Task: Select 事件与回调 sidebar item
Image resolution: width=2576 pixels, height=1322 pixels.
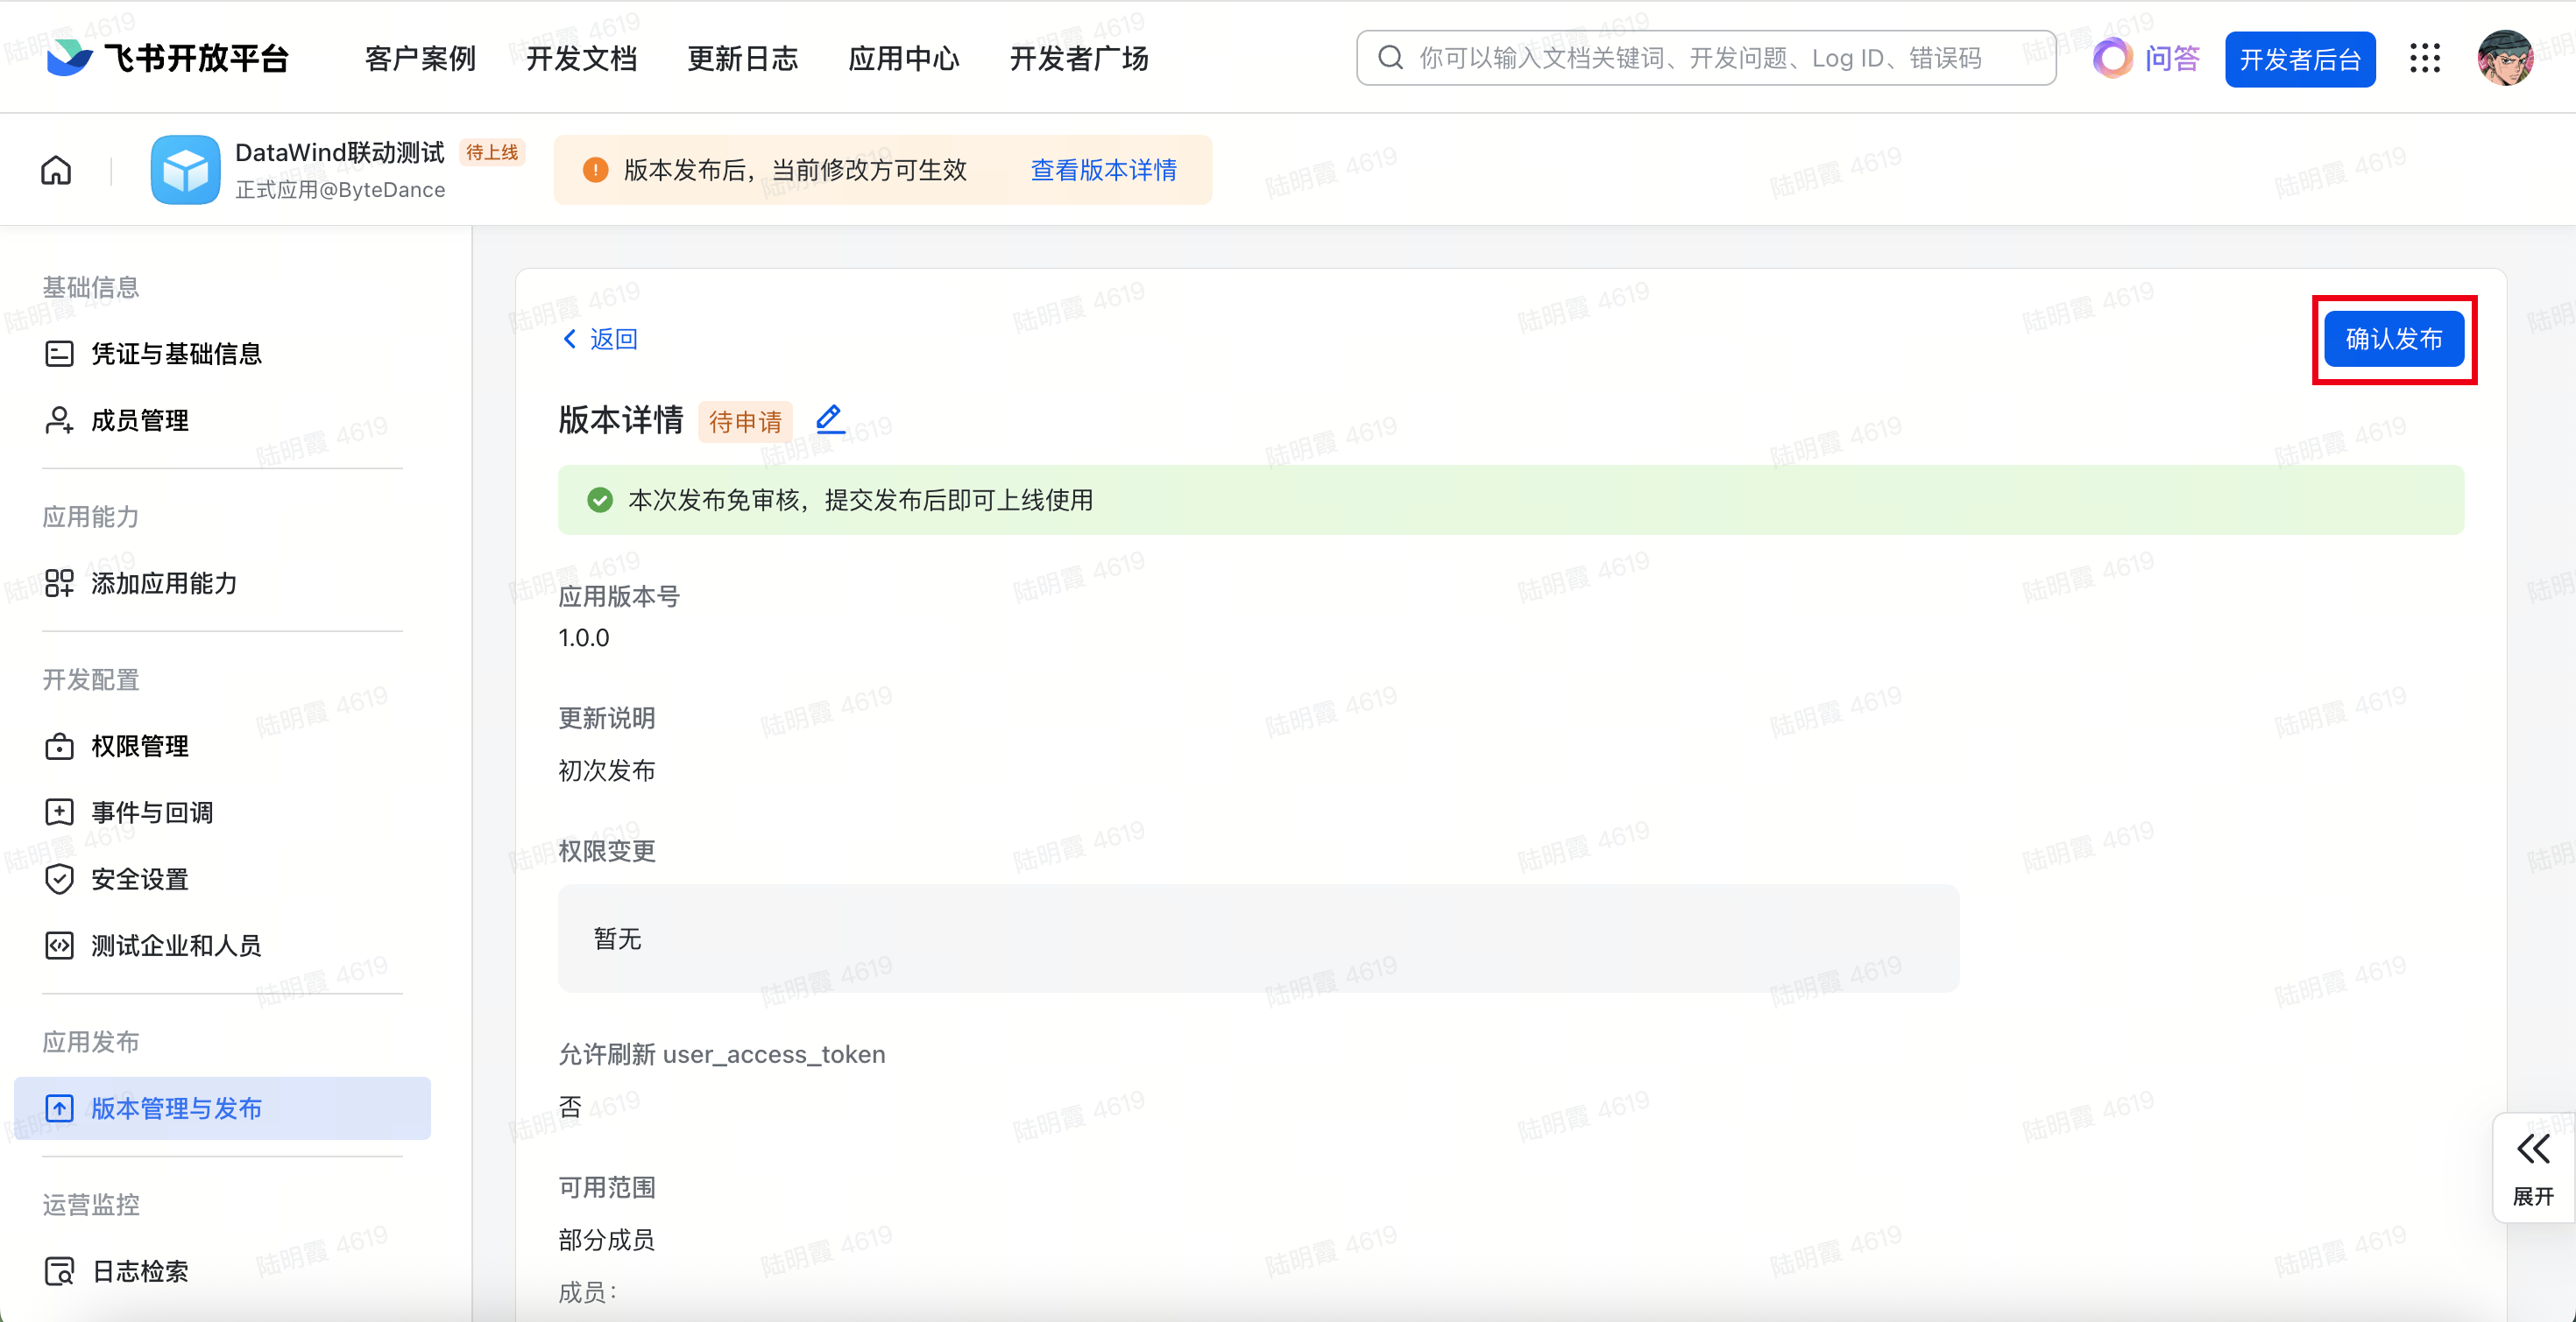Action: click(152, 812)
